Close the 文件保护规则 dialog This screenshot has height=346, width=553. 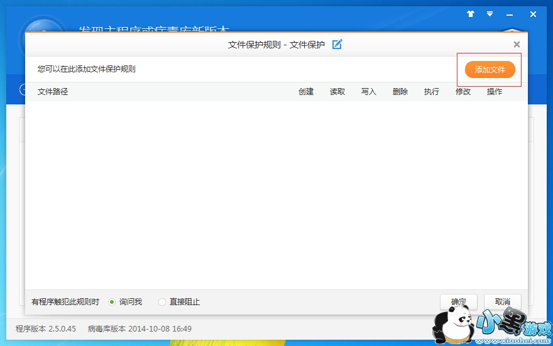pos(517,45)
